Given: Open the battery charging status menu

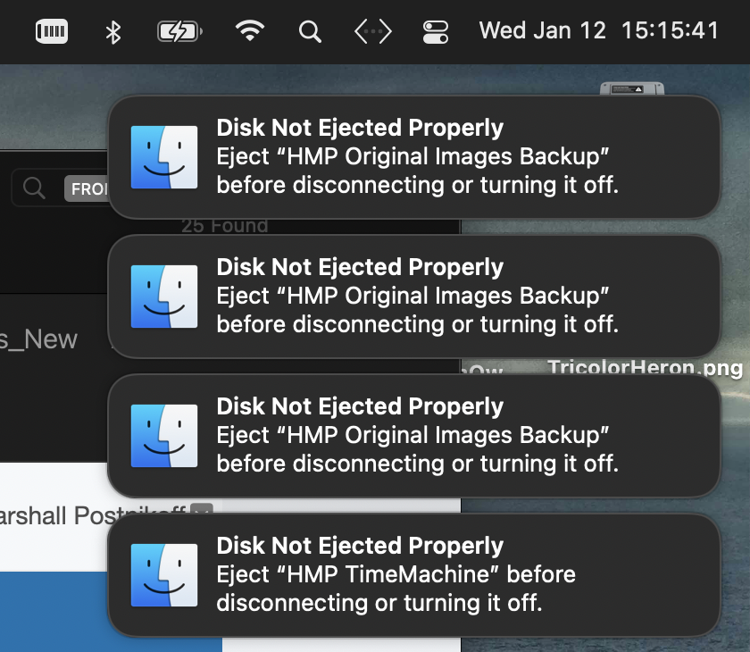Looking at the screenshot, I should coord(176,30).
